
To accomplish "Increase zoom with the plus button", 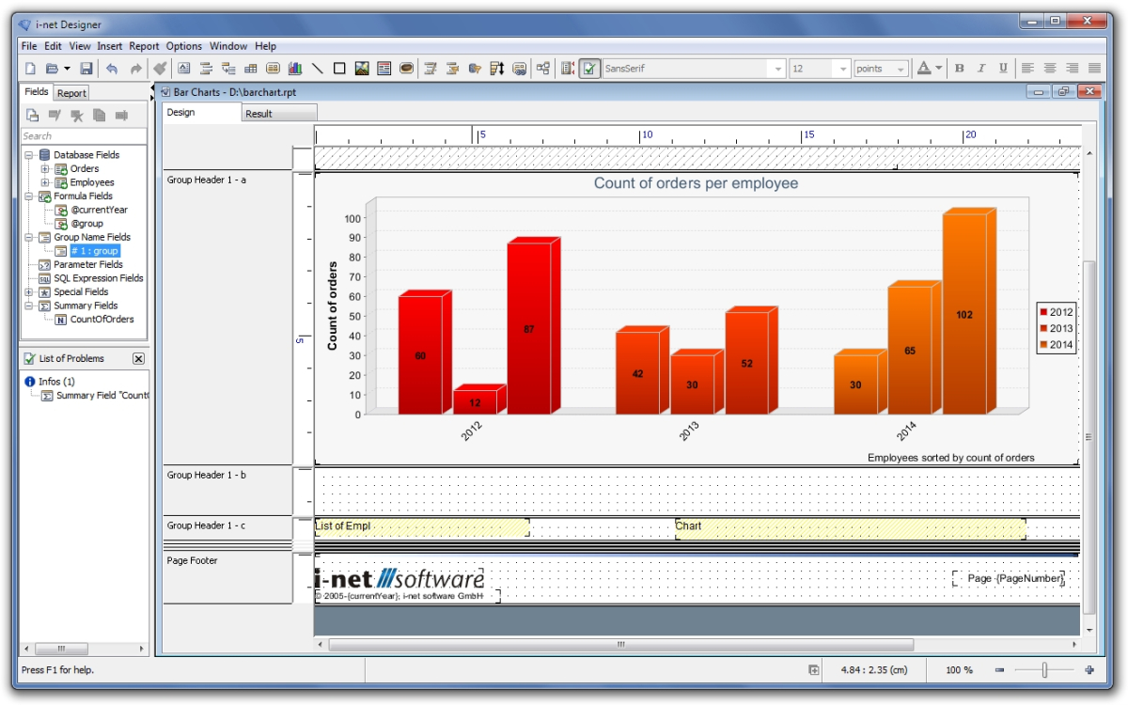I will [1089, 670].
